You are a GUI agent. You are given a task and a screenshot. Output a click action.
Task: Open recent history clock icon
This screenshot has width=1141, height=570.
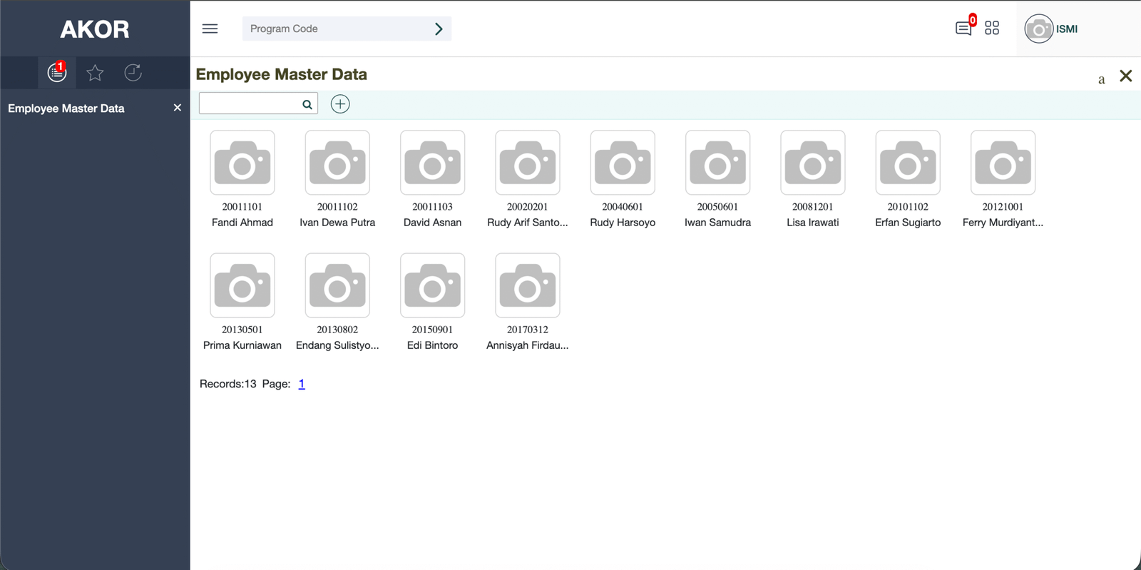coord(133,73)
